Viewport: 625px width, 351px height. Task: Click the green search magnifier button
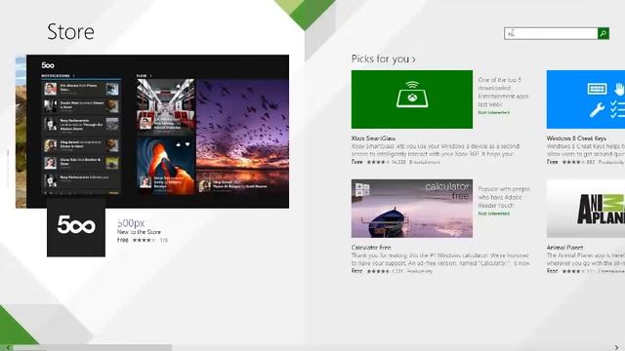click(604, 33)
